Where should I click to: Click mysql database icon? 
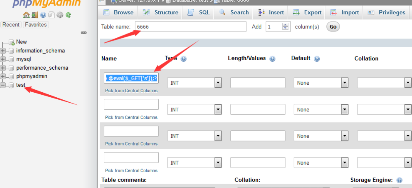(x=11, y=59)
